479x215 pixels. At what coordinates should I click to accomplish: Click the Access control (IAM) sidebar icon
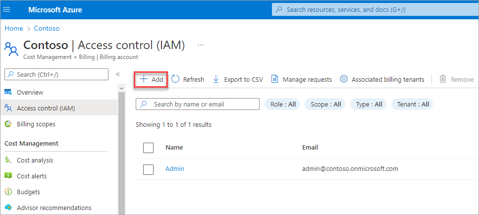point(8,108)
